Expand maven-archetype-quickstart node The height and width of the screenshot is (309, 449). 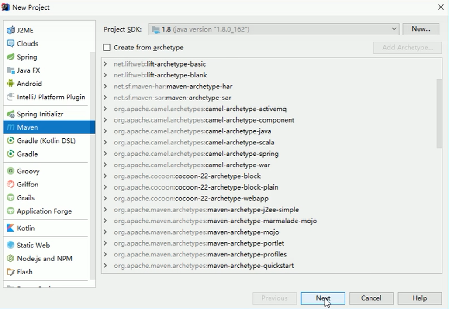pos(105,265)
